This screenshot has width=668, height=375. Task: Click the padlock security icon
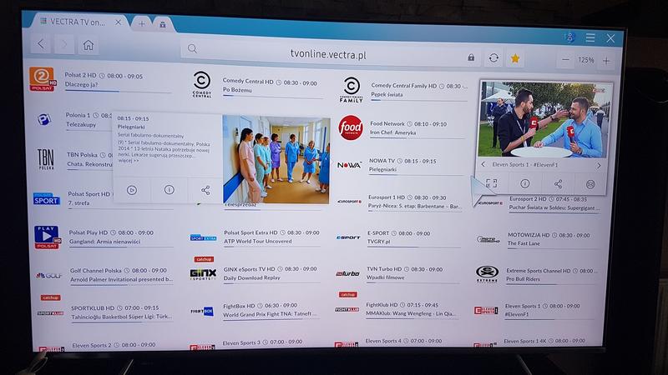tap(471, 57)
